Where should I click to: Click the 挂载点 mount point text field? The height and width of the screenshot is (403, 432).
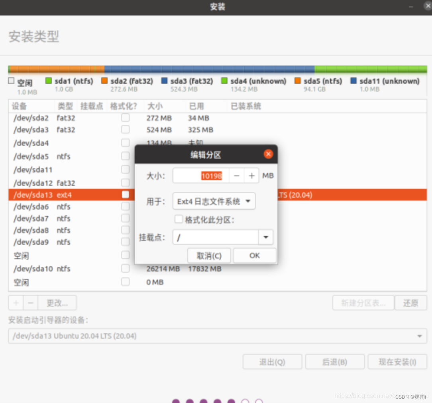pos(216,237)
